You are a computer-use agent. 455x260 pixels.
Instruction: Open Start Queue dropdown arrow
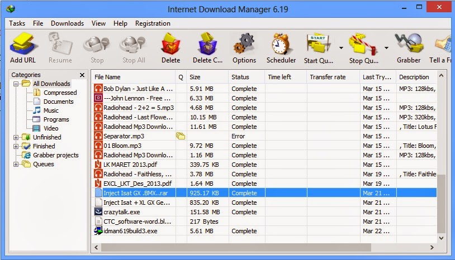(341, 48)
